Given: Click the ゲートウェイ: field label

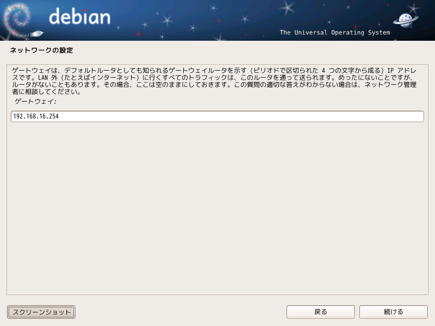Looking at the screenshot, I should [35, 102].
